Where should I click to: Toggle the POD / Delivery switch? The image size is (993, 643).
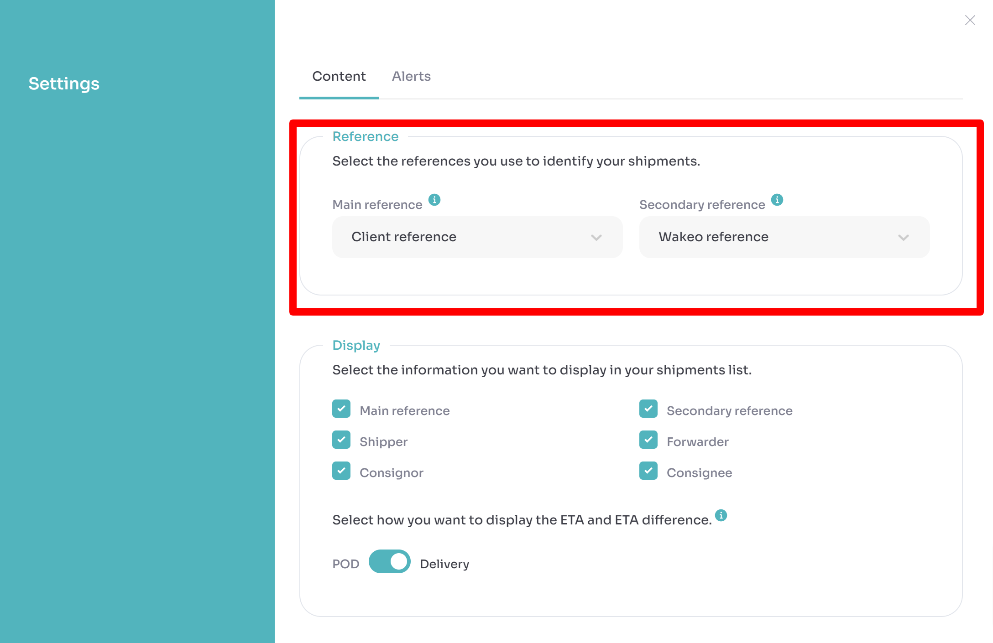(x=389, y=562)
